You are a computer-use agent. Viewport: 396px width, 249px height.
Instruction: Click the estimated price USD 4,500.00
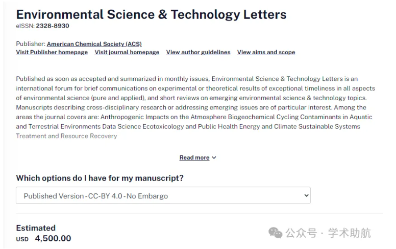pyautogui.click(x=44, y=238)
